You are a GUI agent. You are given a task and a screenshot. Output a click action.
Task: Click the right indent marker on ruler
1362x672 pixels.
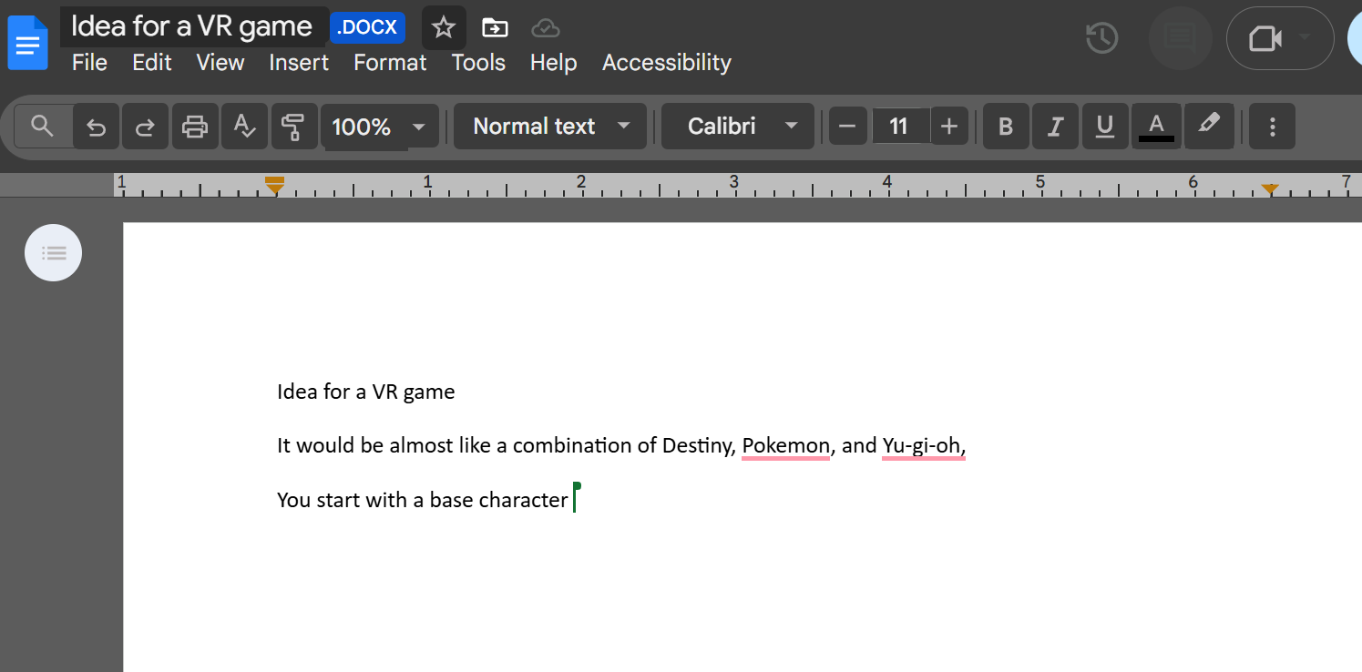click(1270, 189)
